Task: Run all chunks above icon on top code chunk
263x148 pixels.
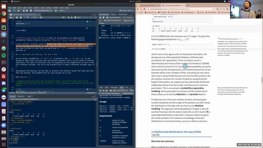Action: (x=90, y=21)
